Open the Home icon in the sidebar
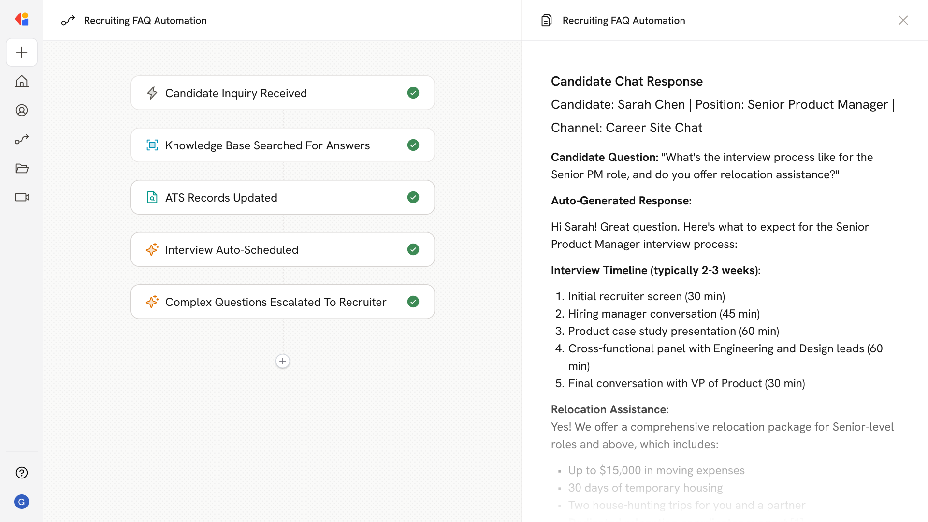928x522 pixels. click(x=22, y=81)
